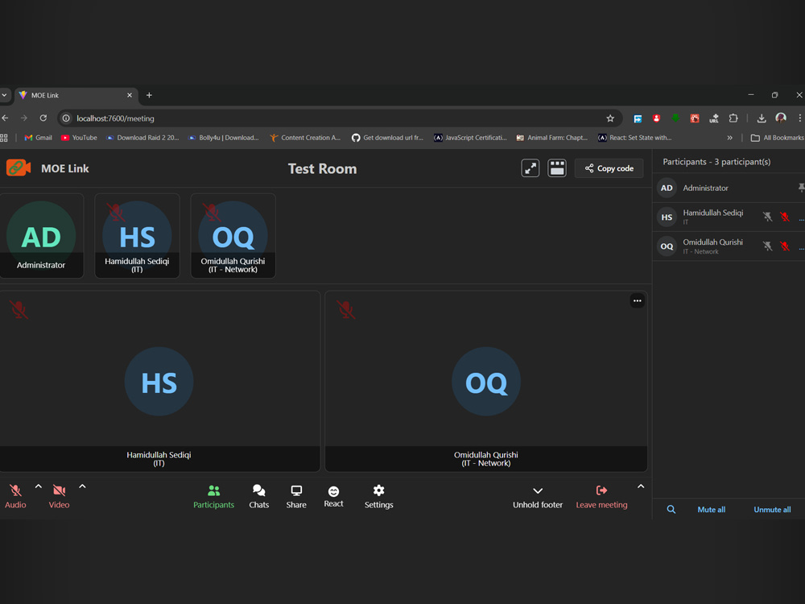
Task: Open browser downloads
Action: pos(762,118)
